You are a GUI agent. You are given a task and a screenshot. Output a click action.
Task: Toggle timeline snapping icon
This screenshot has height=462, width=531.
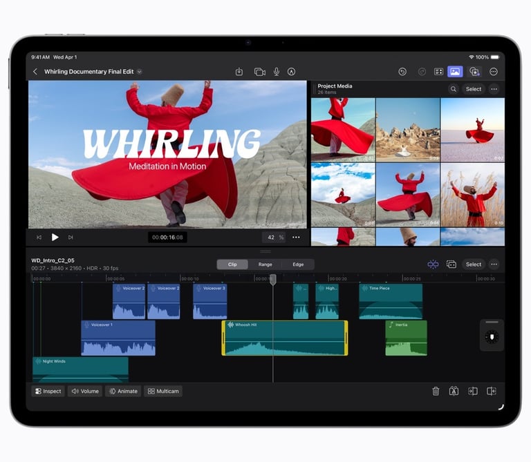(x=433, y=264)
